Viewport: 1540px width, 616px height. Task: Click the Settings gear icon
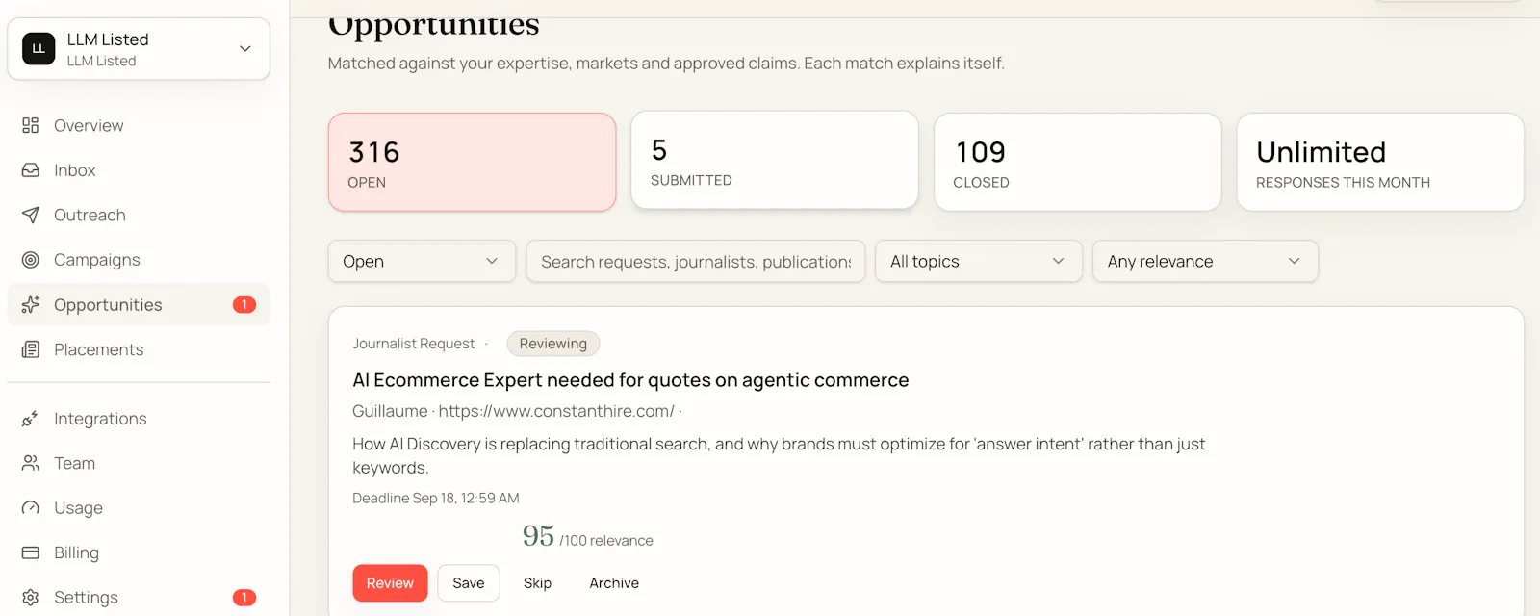coord(31,598)
